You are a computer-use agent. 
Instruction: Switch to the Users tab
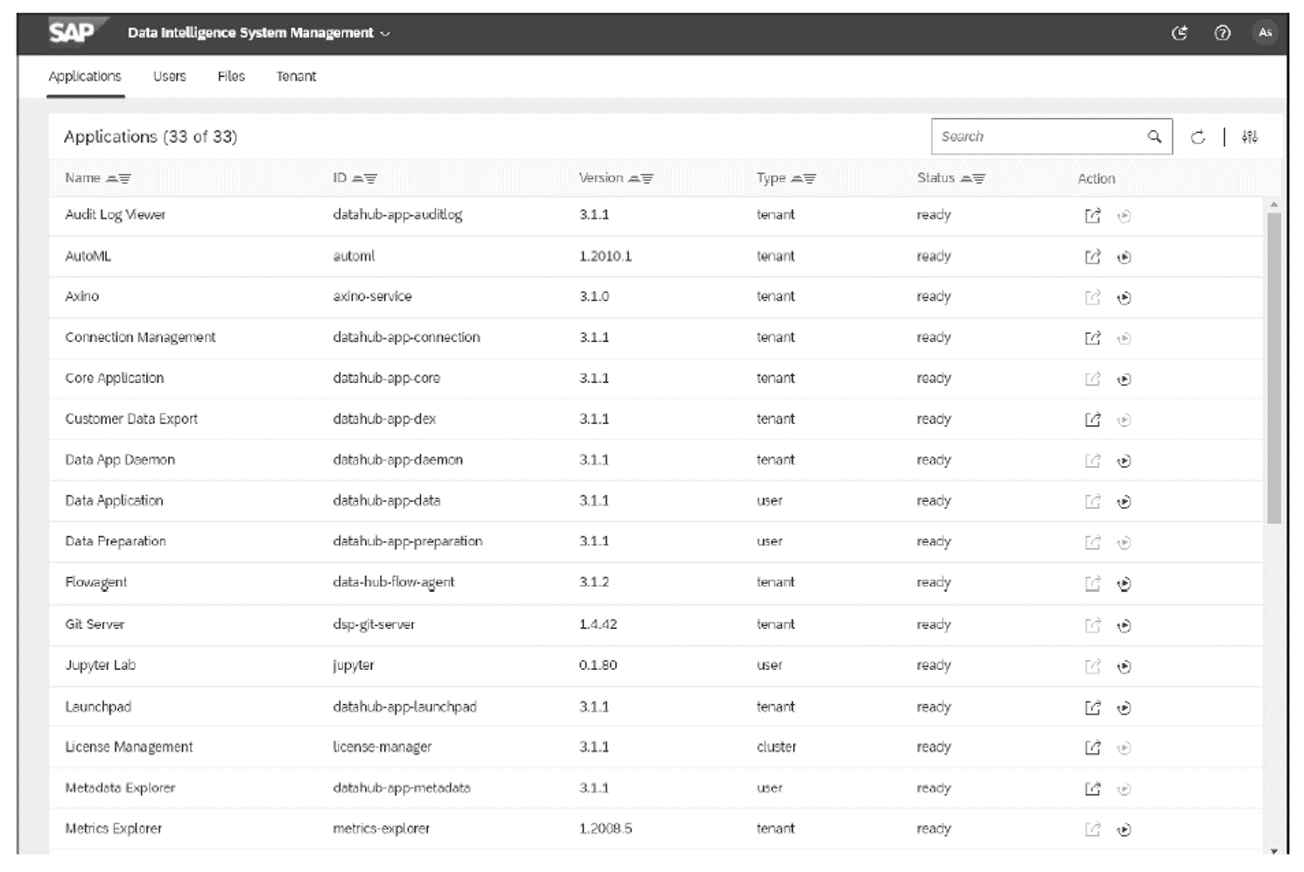click(x=170, y=77)
